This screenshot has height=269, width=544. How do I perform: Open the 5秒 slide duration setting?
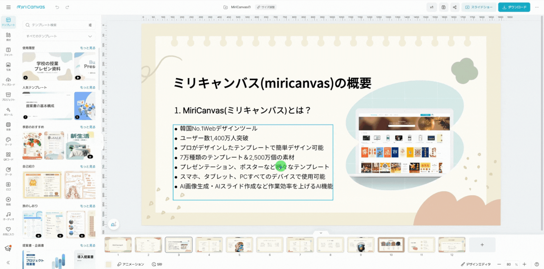(x=157, y=264)
